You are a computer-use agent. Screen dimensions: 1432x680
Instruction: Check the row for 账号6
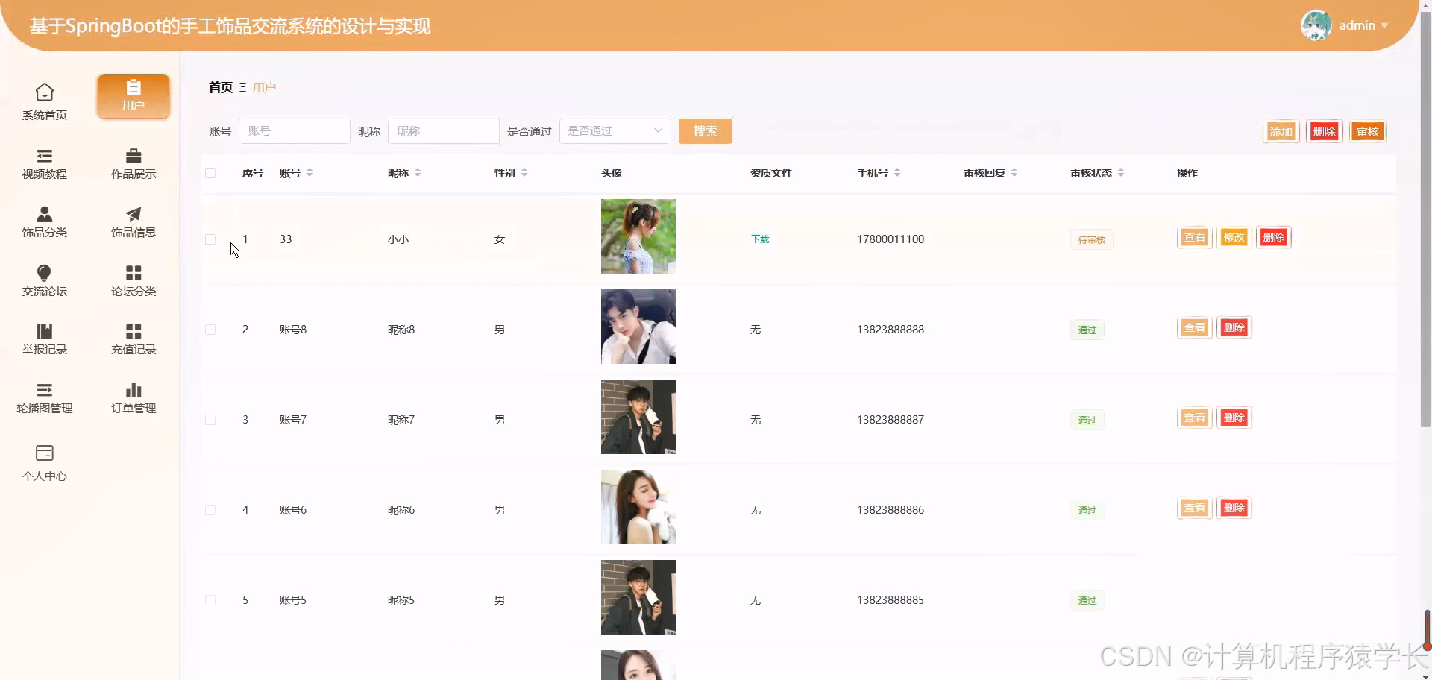pos(210,510)
